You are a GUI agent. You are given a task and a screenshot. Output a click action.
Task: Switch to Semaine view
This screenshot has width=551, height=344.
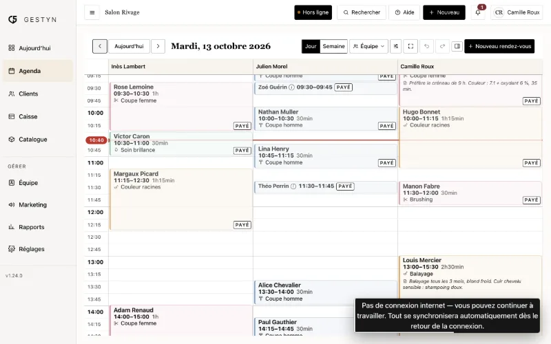333,46
